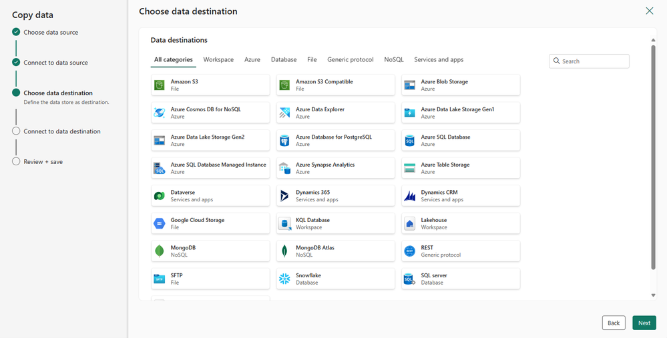
Task: Switch to the Workspace category tab
Action: 218,60
